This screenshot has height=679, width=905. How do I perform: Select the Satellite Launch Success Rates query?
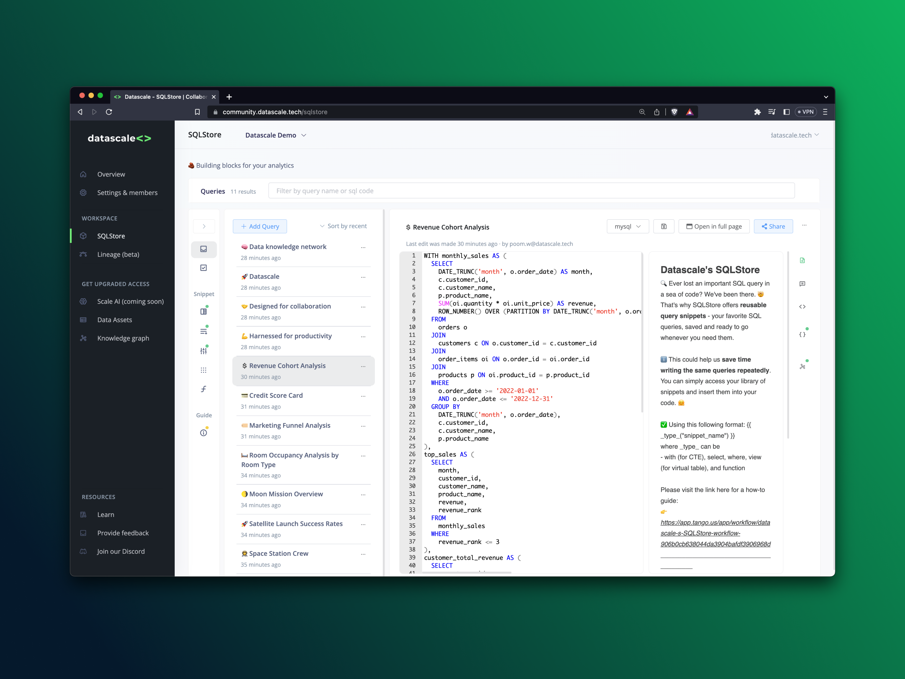point(303,529)
